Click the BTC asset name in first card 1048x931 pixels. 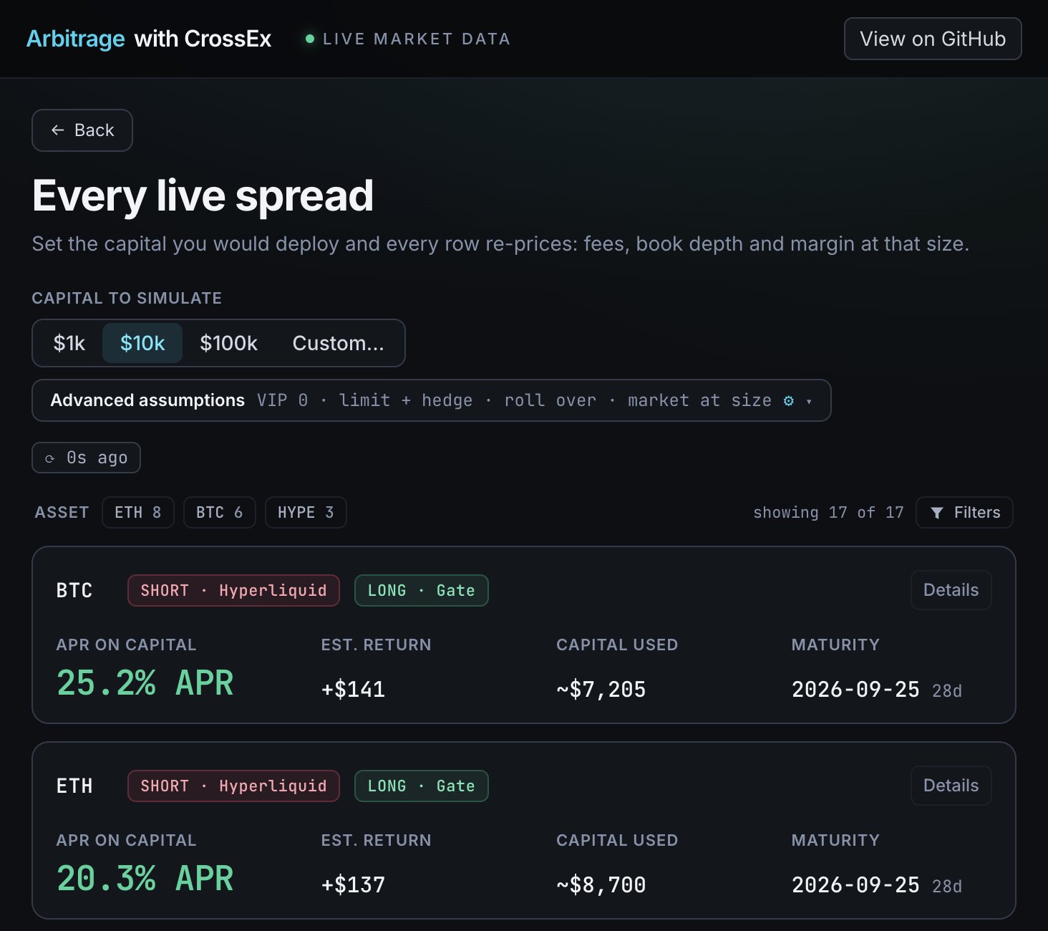coord(74,591)
